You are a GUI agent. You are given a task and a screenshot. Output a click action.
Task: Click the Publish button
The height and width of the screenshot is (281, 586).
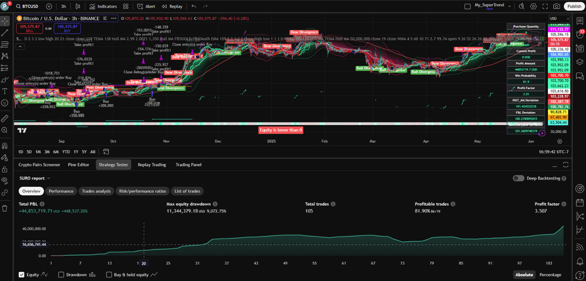(x=574, y=6)
